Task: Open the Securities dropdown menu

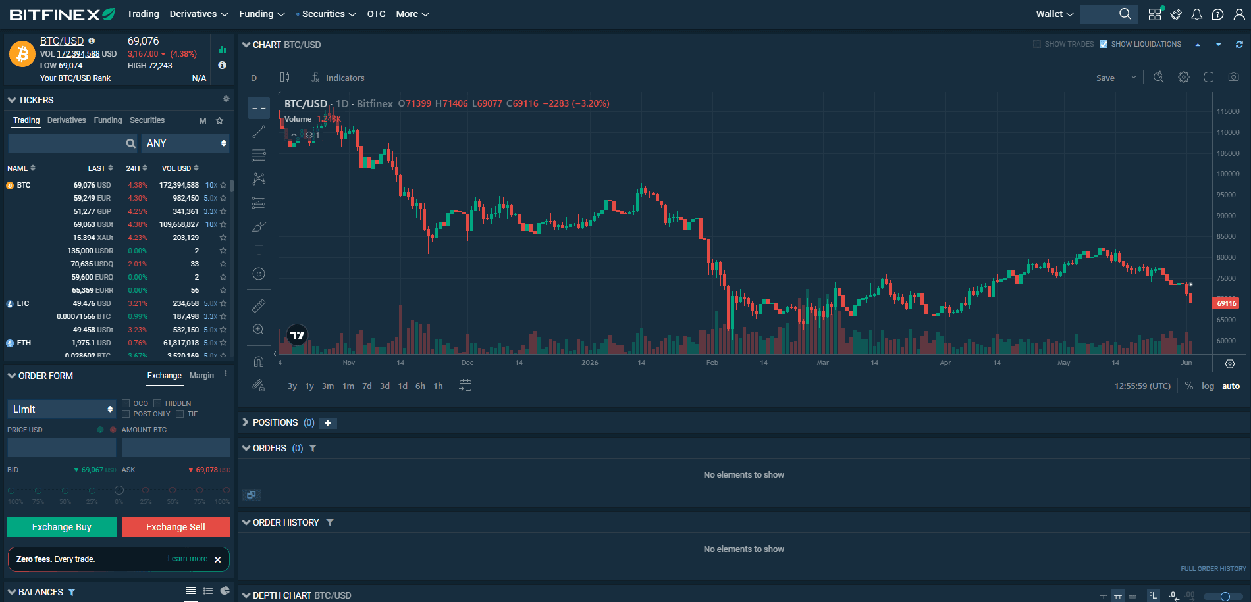Action: coord(329,14)
